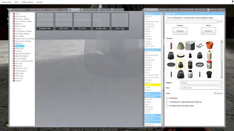This screenshot has height=131, width=234.
Task: Click the icon next to TRU Yacht
Action: [14, 78]
